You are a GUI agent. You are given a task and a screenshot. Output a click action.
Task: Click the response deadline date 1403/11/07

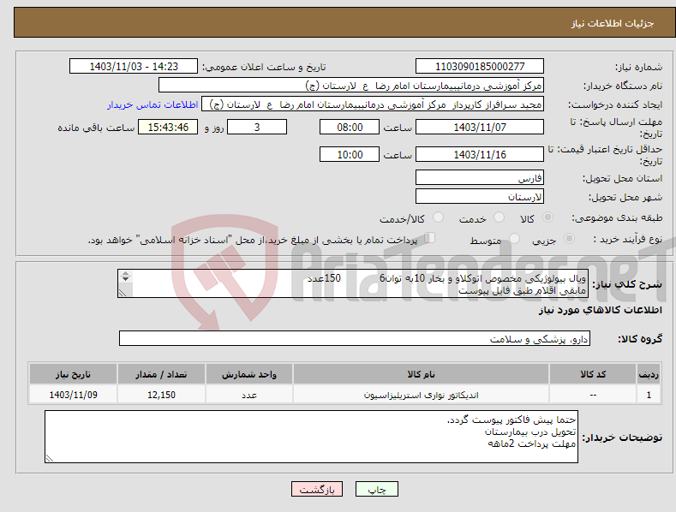click(480, 127)
